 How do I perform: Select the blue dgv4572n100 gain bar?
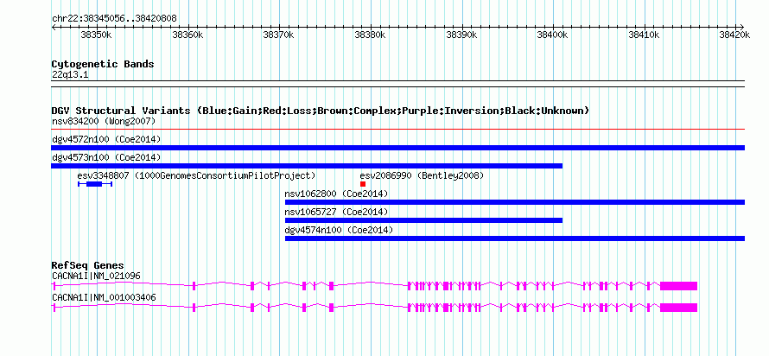[x=398, y=148]
